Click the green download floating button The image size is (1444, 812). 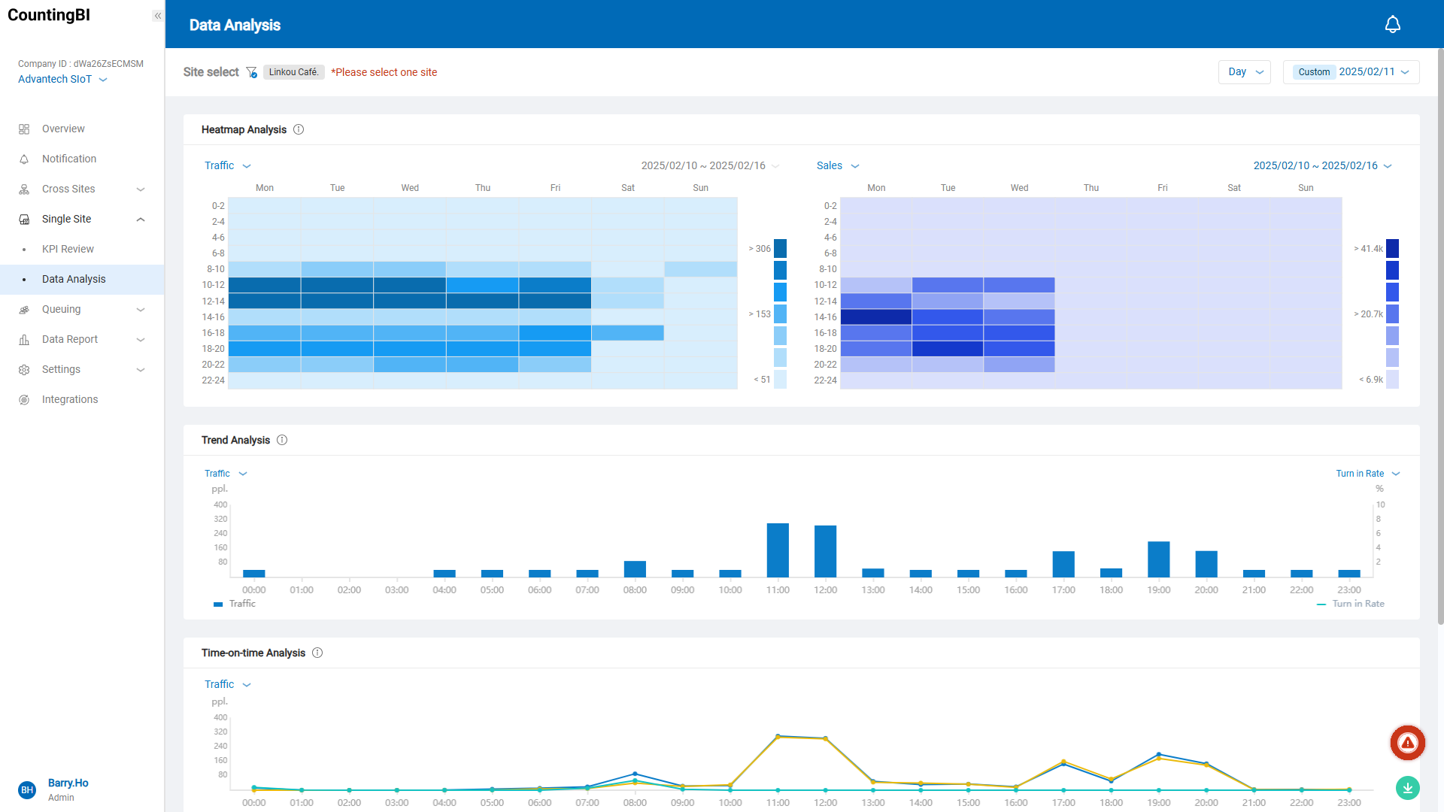[1407, 788]
